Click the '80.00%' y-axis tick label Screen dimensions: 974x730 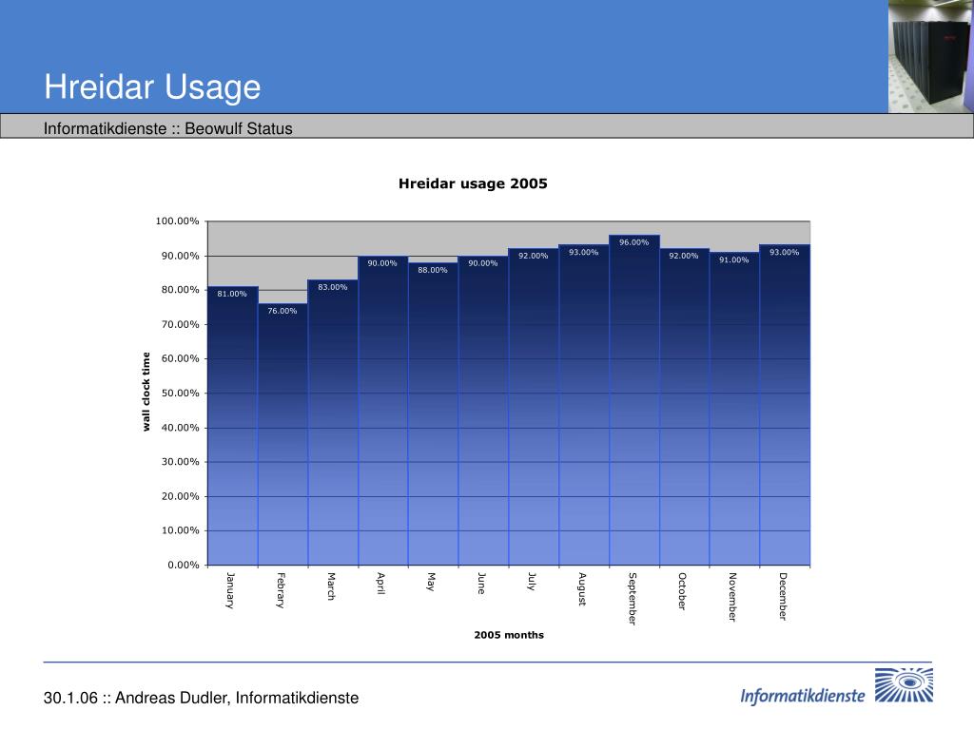180,290
